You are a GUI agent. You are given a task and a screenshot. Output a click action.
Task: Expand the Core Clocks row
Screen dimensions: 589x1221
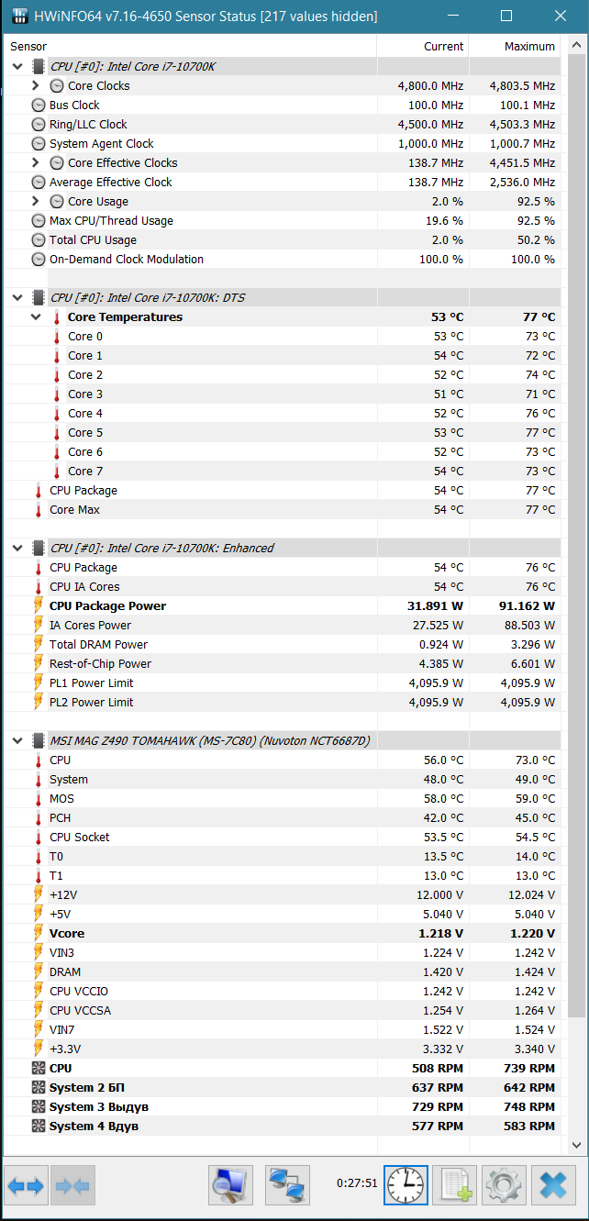coord(36,85)
